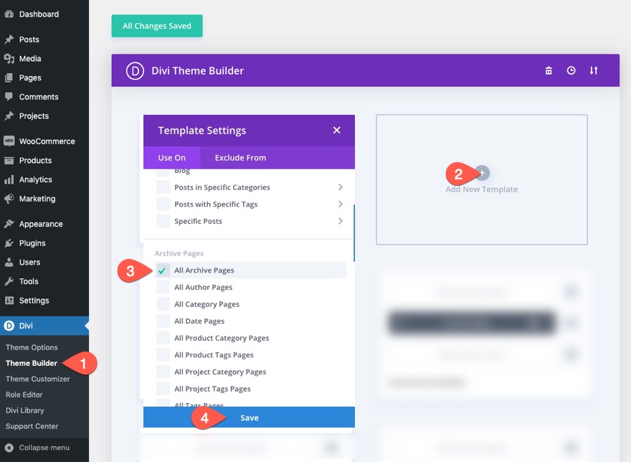This screenshot has height=462, width=631.
Task: Open history via the clock icon
Action: coord(571,70)
